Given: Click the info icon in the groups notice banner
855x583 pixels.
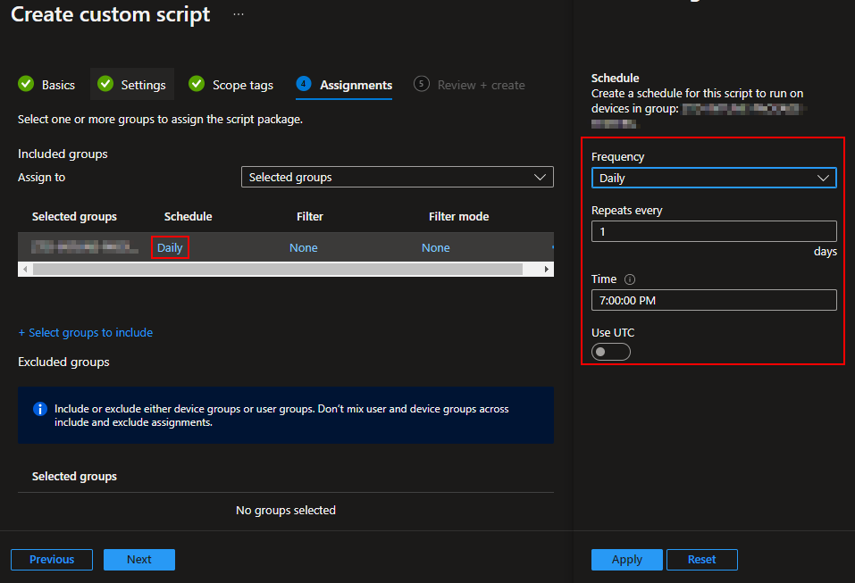Looking at the screenshot, I should pyautogui.click(x=38, y=409).
